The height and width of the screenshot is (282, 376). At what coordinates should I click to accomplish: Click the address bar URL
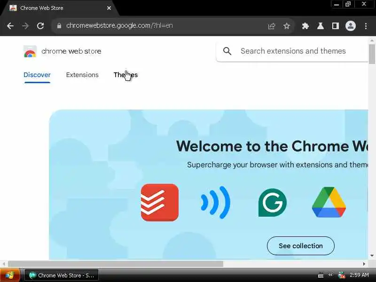(119, 26)
